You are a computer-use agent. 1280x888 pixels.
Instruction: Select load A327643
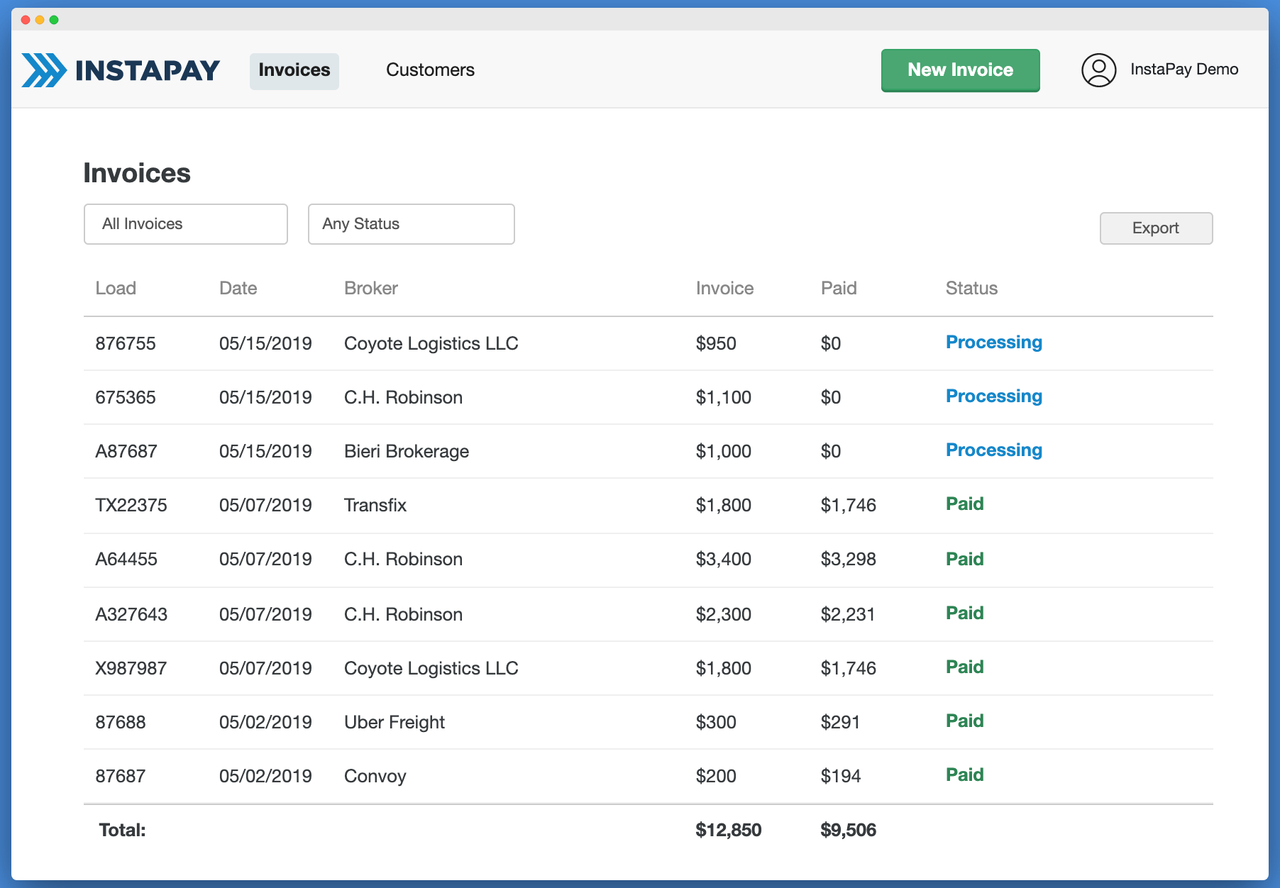pyautogui.click(x=131, y=614)
